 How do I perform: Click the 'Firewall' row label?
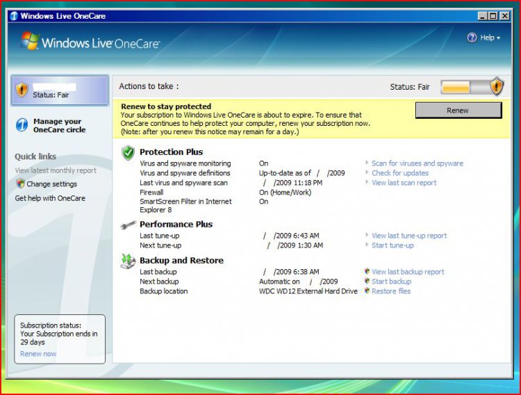[151, 193]
